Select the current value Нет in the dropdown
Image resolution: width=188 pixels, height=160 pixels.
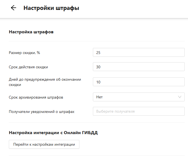100,97
